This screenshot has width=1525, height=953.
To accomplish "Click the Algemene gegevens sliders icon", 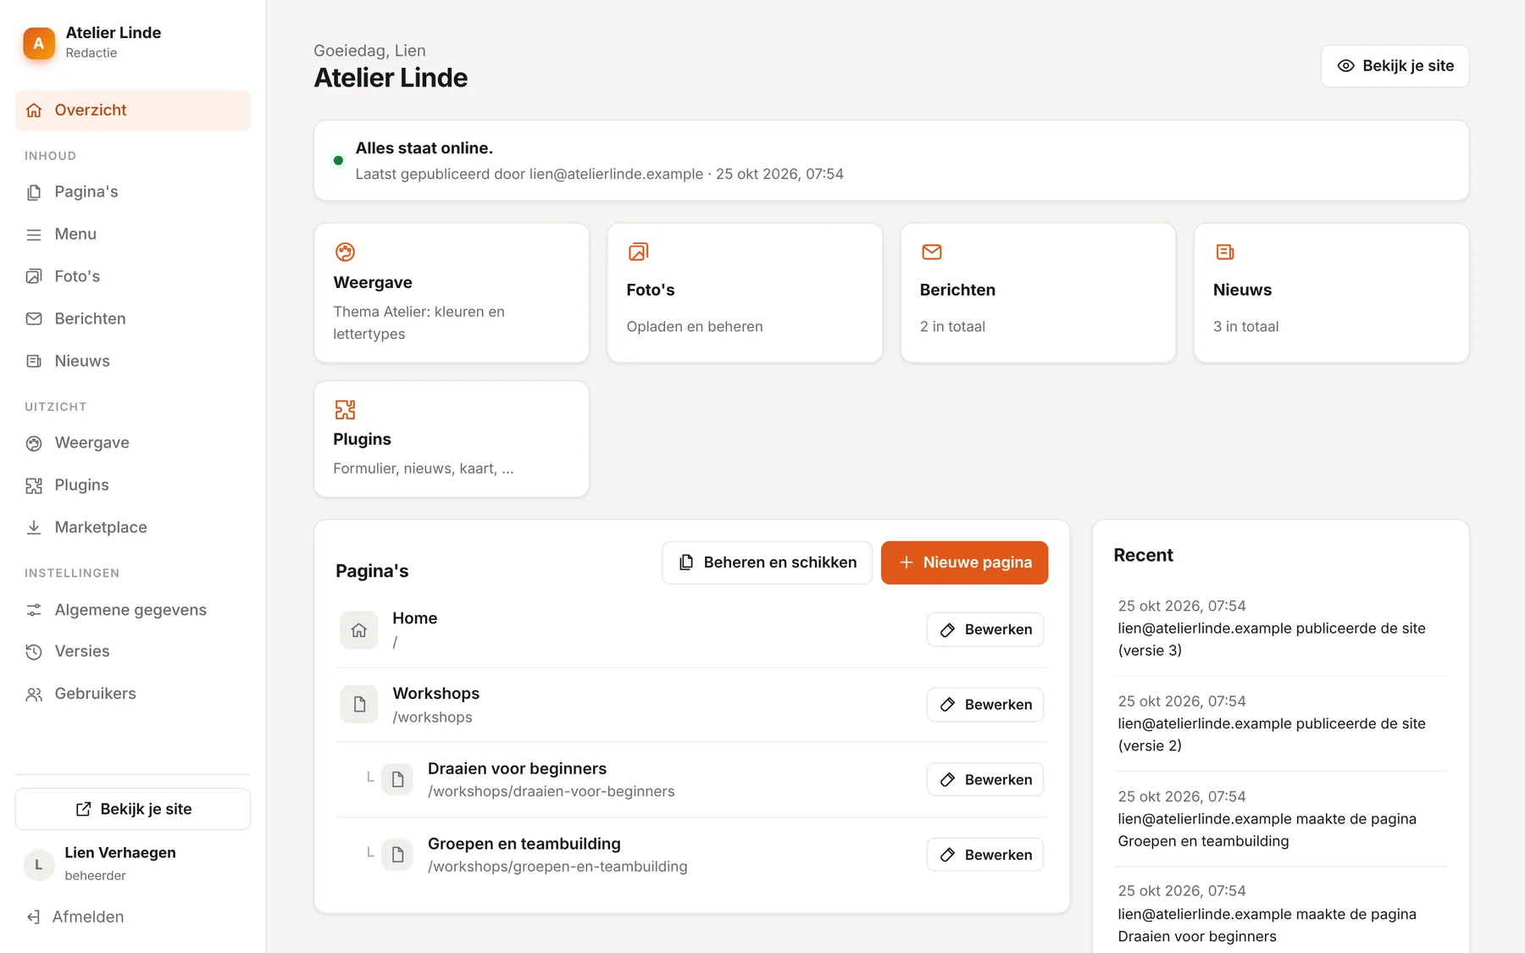I will click(34, 610).
